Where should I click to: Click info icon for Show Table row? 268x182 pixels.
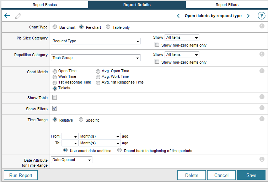click(x=262, y=97)
